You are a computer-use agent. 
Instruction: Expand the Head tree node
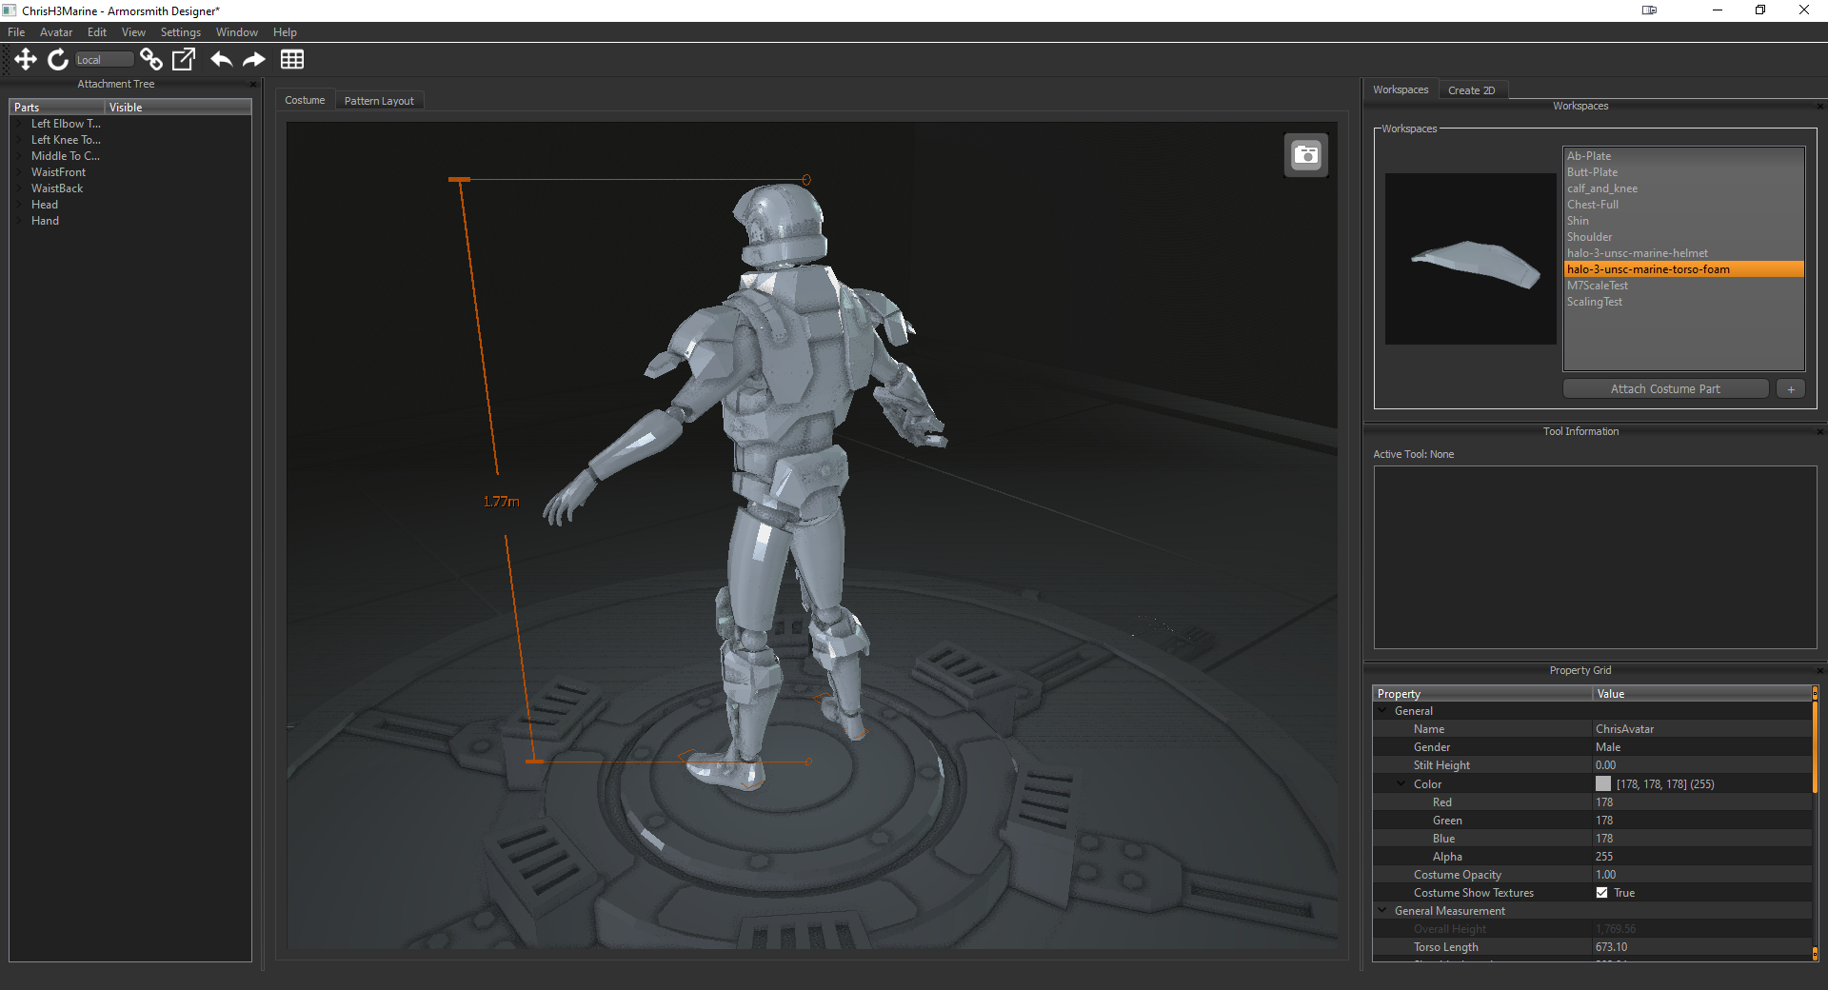pyautogui.click(x=19, y=205)
